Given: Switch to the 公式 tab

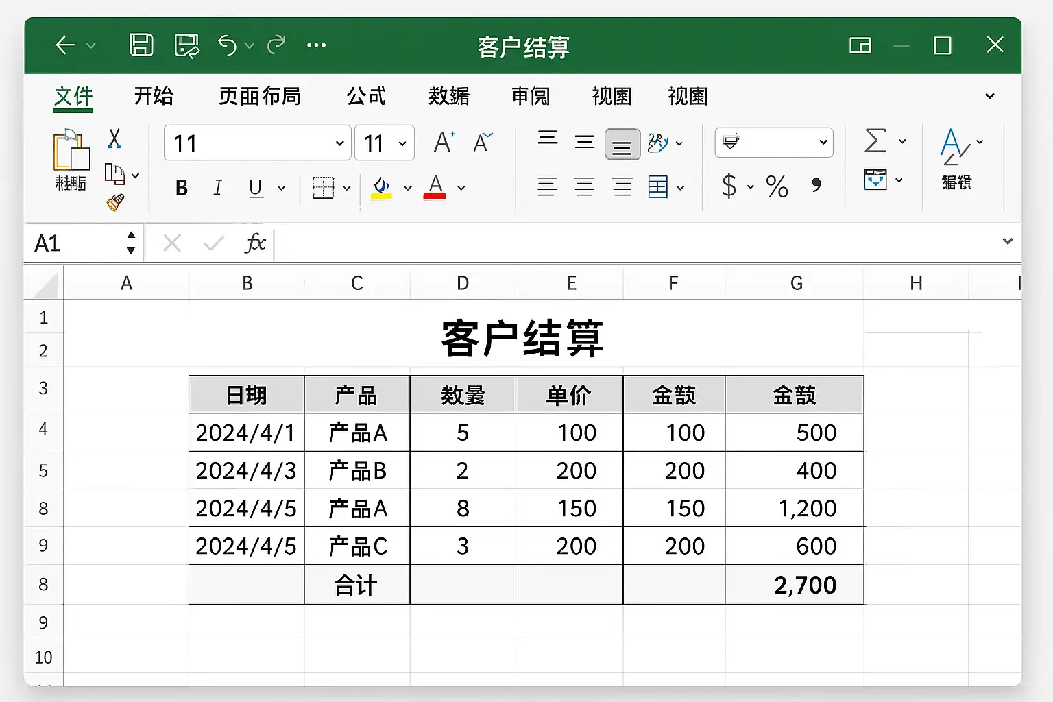Looking at the screenshot, I should (x=366, y=96).
